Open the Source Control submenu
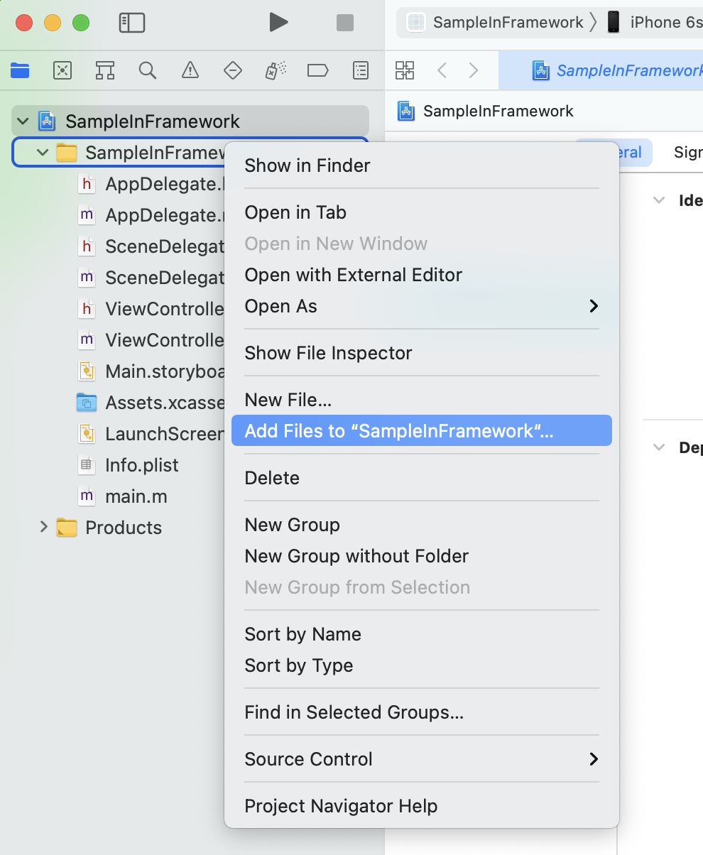The height and width of the screenshot is (855, 703). 422,759
